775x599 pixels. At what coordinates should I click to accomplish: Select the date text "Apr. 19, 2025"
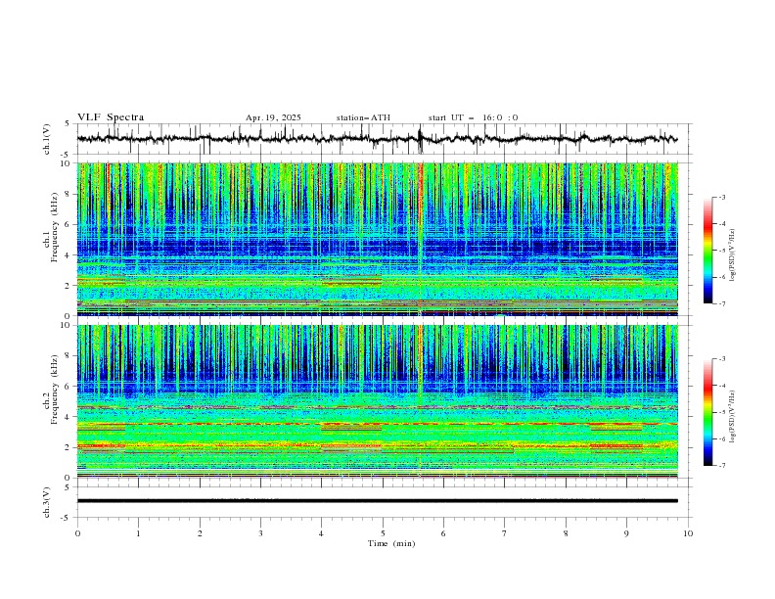point(273,117)
